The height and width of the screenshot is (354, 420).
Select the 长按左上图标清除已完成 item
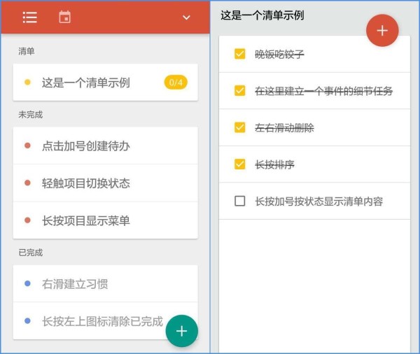click(105, 321)
